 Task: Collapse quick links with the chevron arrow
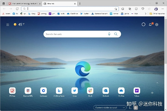[157, 83]
